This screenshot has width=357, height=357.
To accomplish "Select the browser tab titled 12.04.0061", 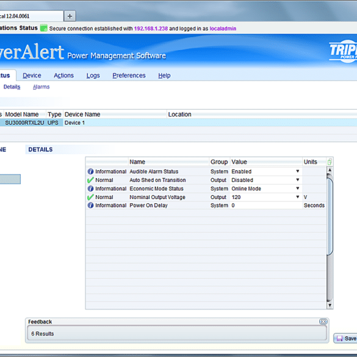I will (31, 16).
